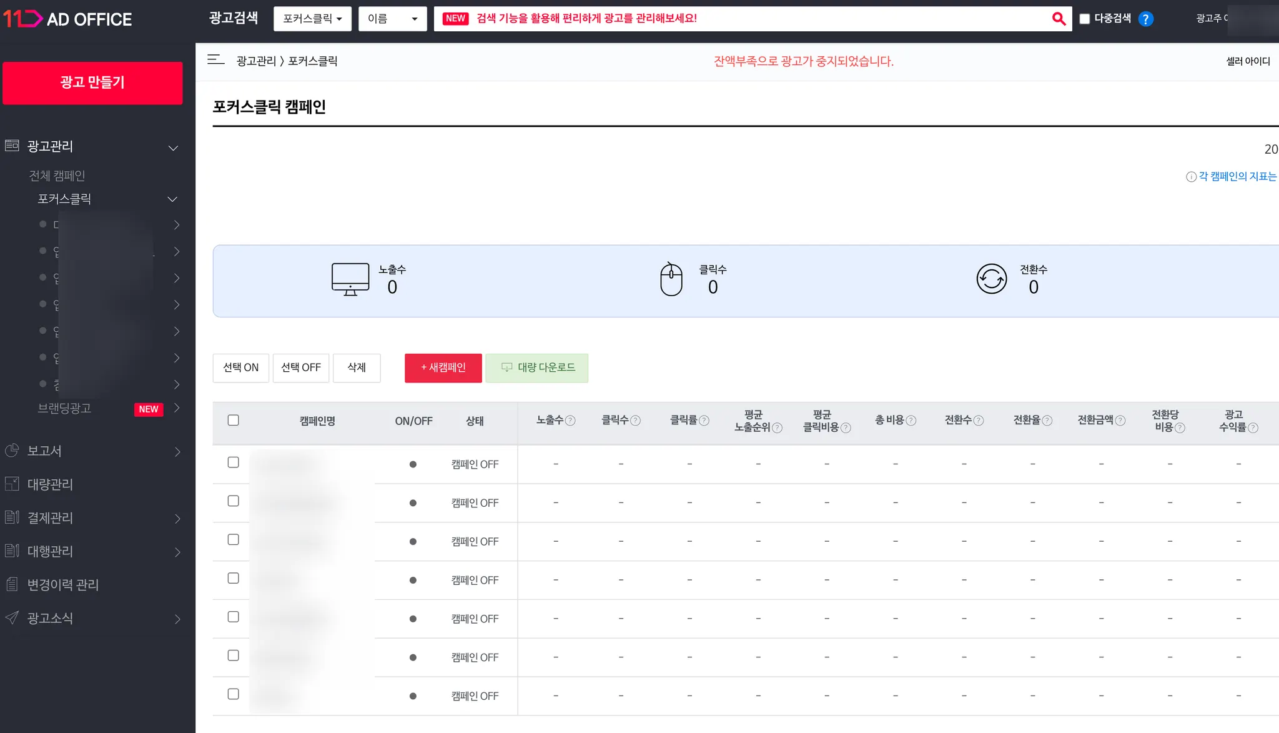Click the 보고서 chart icon in sidebar
The image size is (1279, 733).
pyautogui.click(x=12, y=451)
